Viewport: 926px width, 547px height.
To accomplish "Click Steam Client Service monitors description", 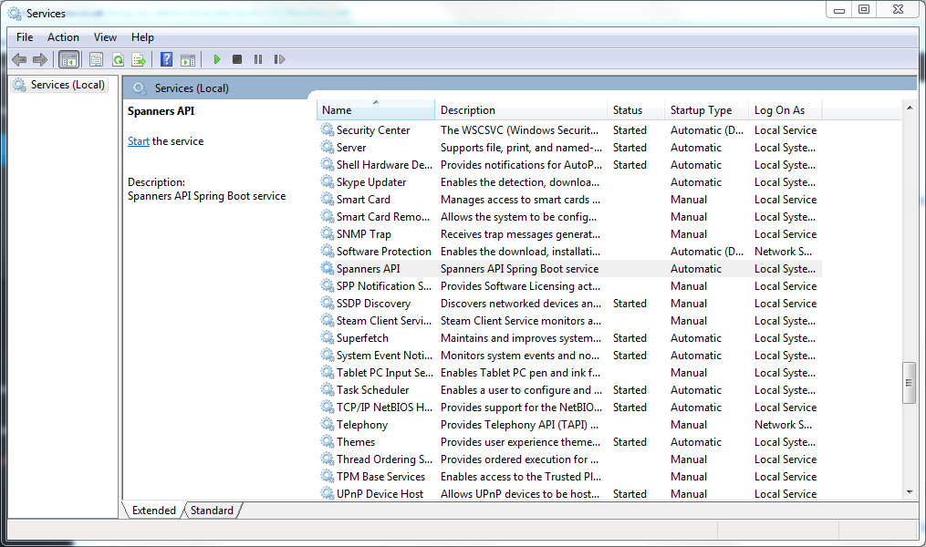I will coord(521,320).
